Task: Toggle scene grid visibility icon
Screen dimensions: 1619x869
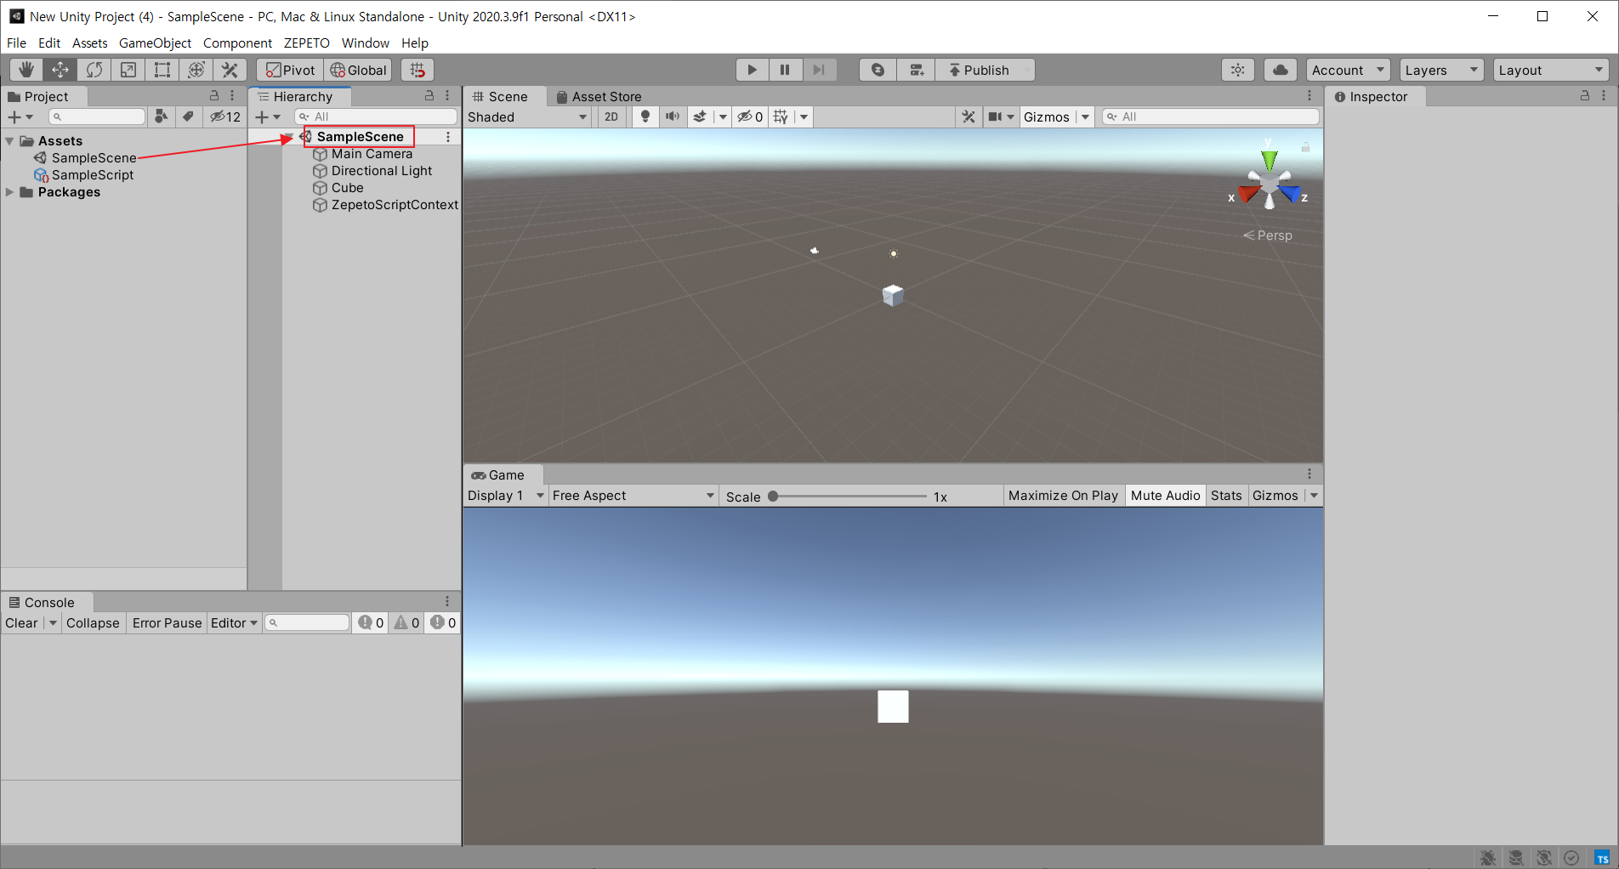Action: click(781, 116)
